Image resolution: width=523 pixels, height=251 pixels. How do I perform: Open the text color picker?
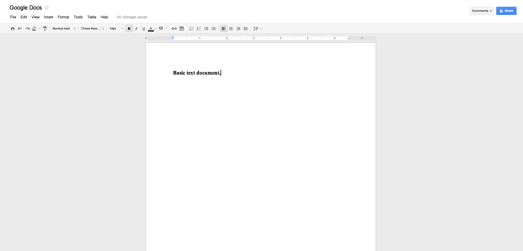[151, 29]
